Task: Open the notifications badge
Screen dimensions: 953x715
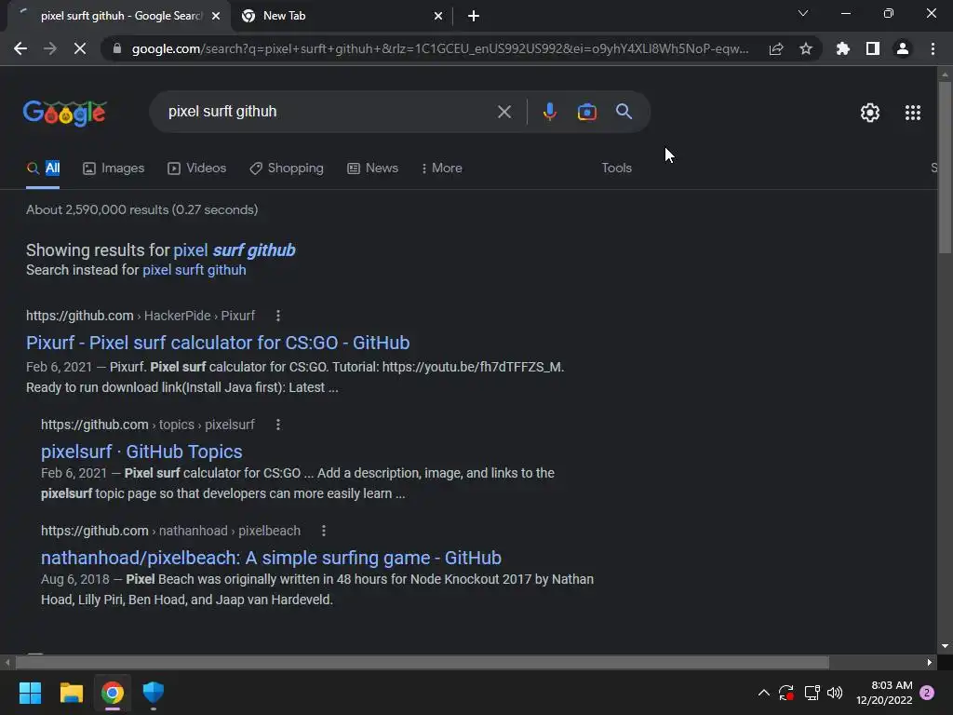Action: 927,693
